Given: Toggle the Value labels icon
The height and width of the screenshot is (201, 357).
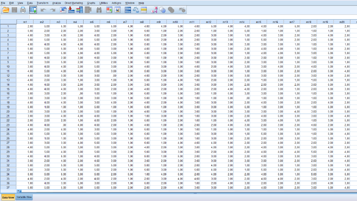Looking at the screenshot, I should [x=154, y=10].
